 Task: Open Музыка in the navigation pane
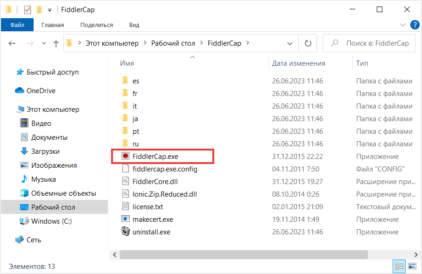tap(38, 179)
